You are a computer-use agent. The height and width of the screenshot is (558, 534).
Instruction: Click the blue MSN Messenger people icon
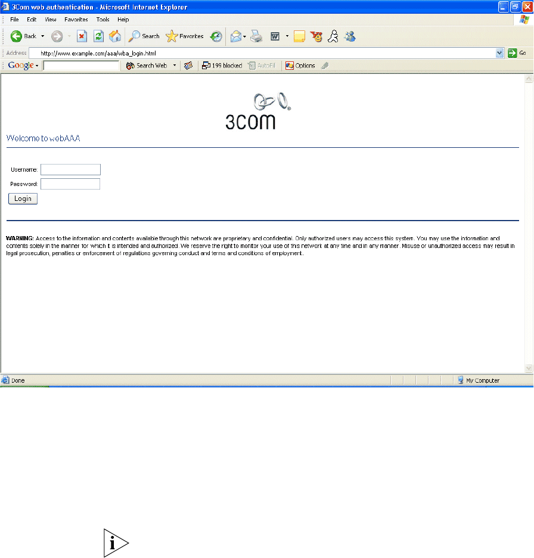click(350, 36)
